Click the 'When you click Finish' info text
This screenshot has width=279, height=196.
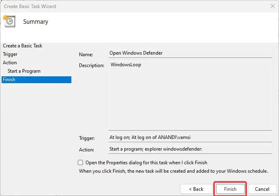click(x=173, y=171)
